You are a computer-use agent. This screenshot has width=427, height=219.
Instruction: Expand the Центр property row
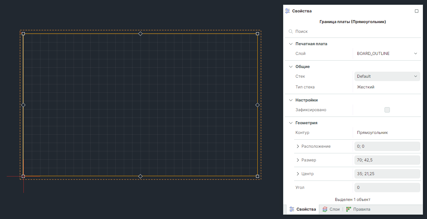click(298, 174)
